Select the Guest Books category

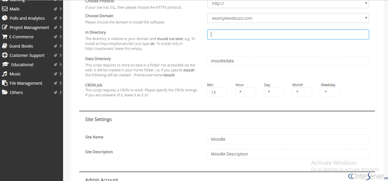coord(21,46)
